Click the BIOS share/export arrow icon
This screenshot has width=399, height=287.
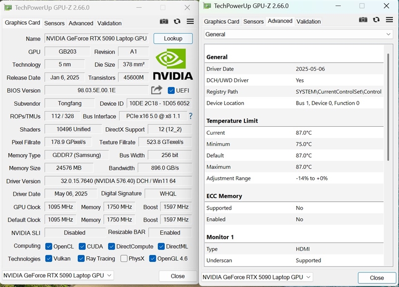point(157,90)
